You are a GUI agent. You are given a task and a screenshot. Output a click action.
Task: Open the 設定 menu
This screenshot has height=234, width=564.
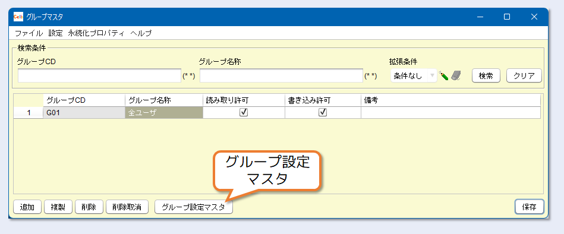tap(56, 33)
